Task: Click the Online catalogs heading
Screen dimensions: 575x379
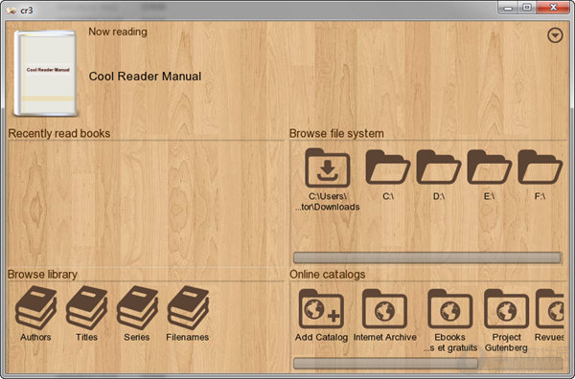Action: pyautogui.click(x=328, y=275)
